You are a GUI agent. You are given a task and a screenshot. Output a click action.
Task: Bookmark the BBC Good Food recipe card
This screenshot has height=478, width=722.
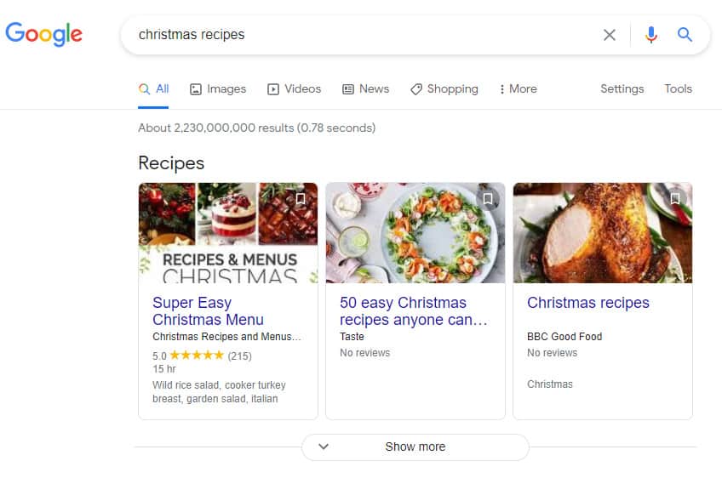[x=675, y=199]
